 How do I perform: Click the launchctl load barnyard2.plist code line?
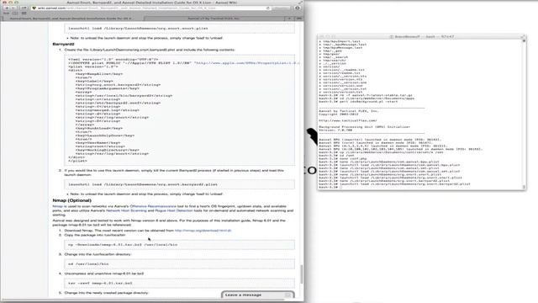click(x=179, y=184)
